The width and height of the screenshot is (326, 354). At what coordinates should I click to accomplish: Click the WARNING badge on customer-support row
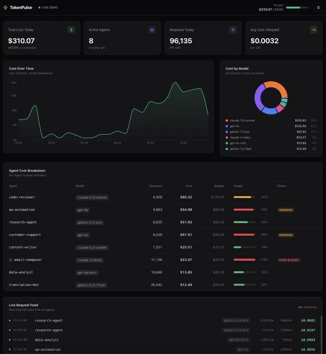[x=286, y=235]
